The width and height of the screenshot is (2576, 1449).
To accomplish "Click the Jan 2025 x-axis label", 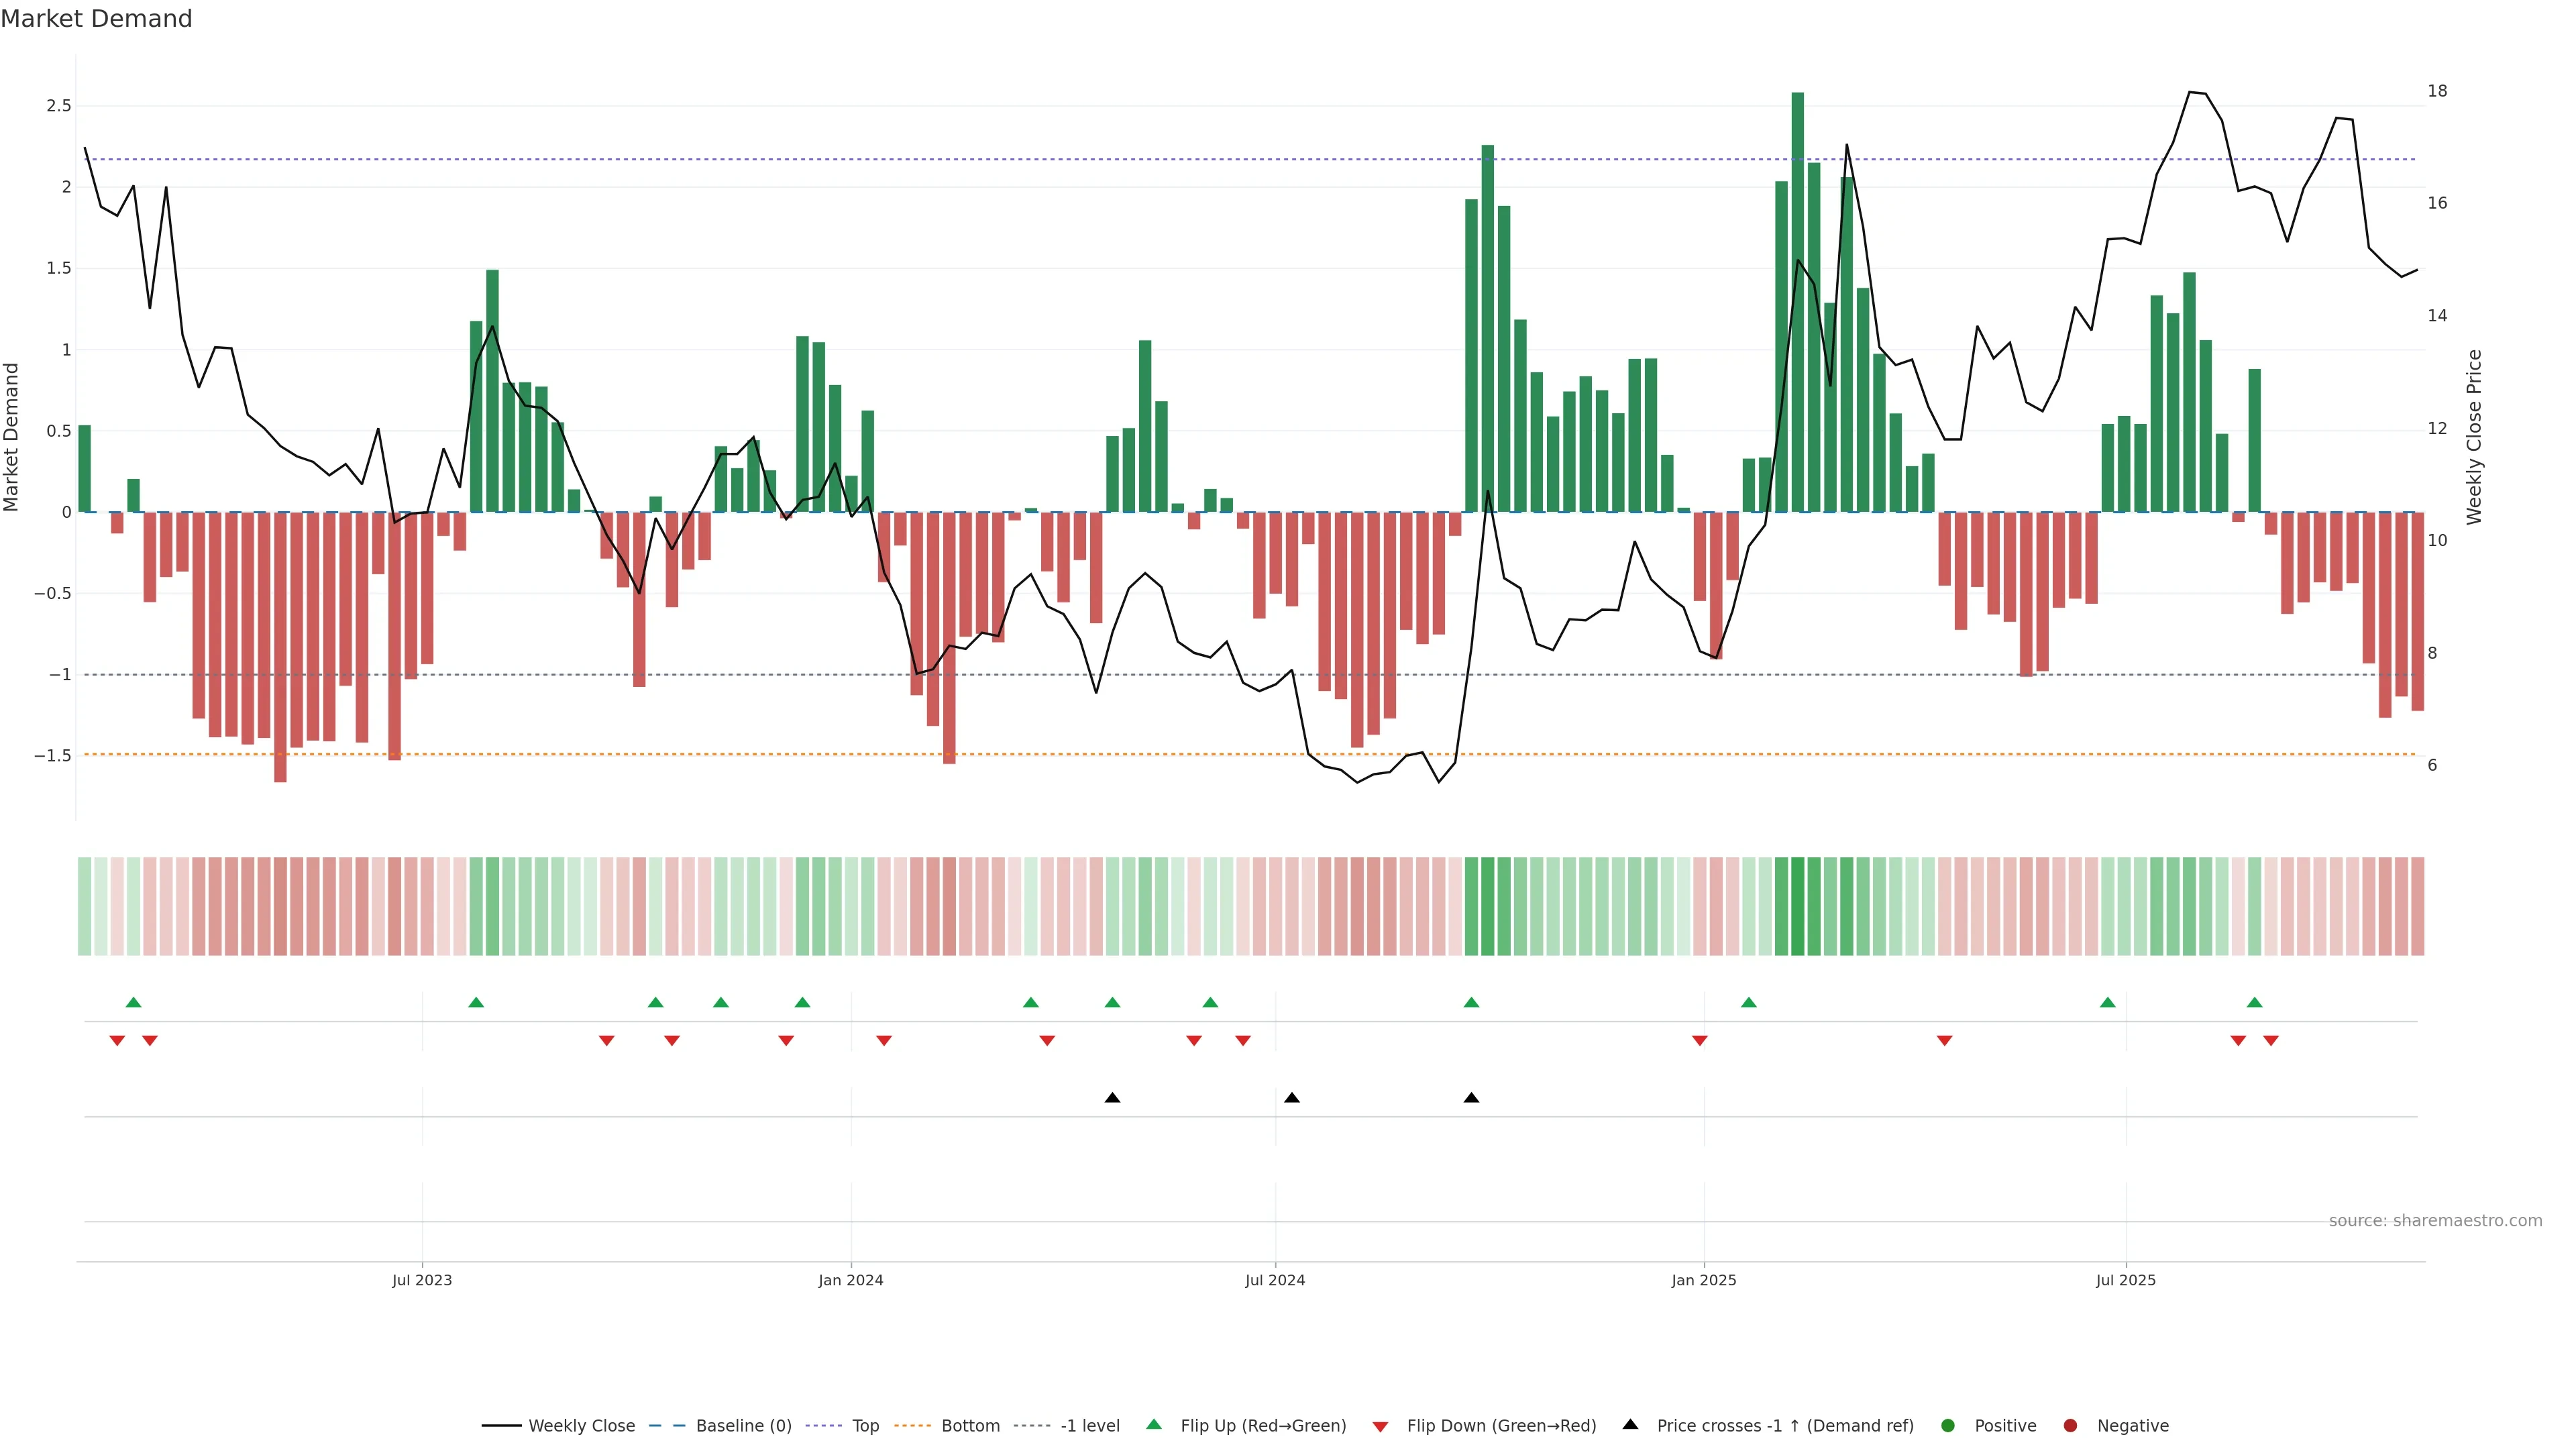I will click(x=1703, y=1280).
